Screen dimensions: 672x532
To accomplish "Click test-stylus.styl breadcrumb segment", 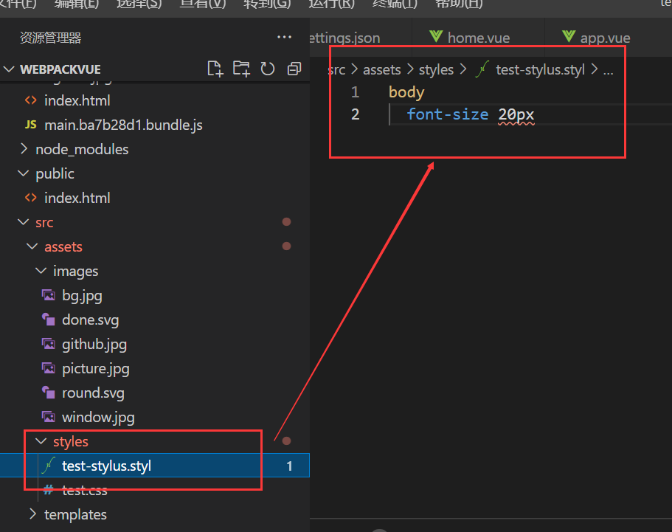I will [x=540, y=69].
